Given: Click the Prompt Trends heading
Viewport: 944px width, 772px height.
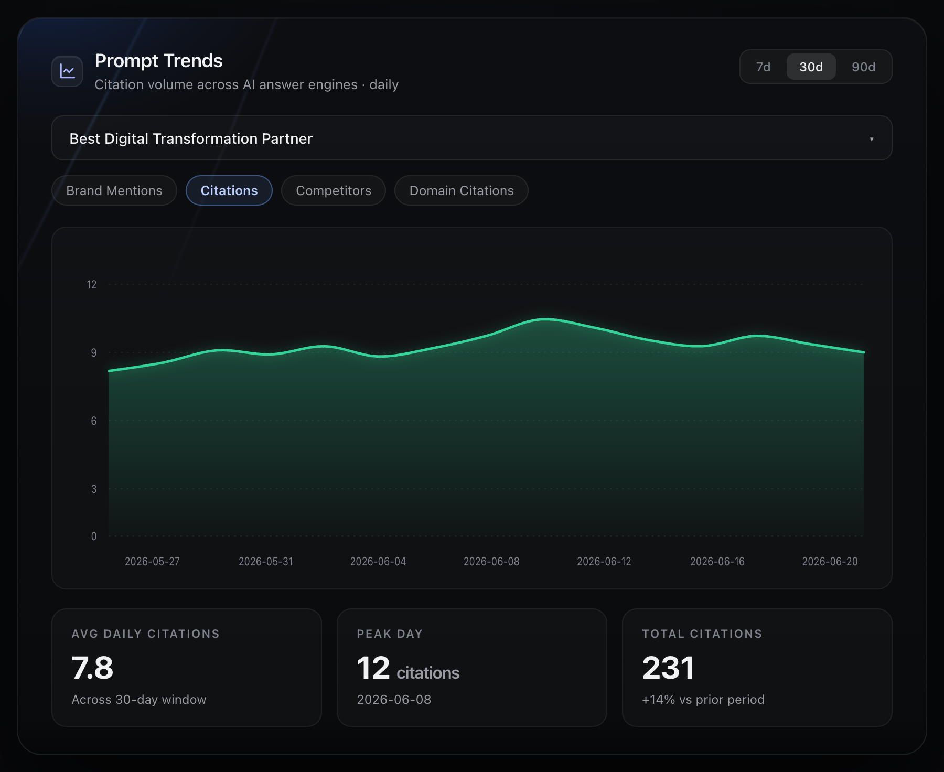Looking at the screenshot, I should 158,61.
